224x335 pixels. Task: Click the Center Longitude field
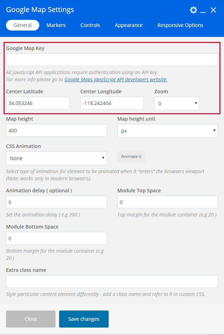click(112, 103)
